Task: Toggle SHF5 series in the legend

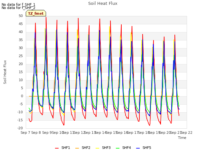Action: coord(144,148)
